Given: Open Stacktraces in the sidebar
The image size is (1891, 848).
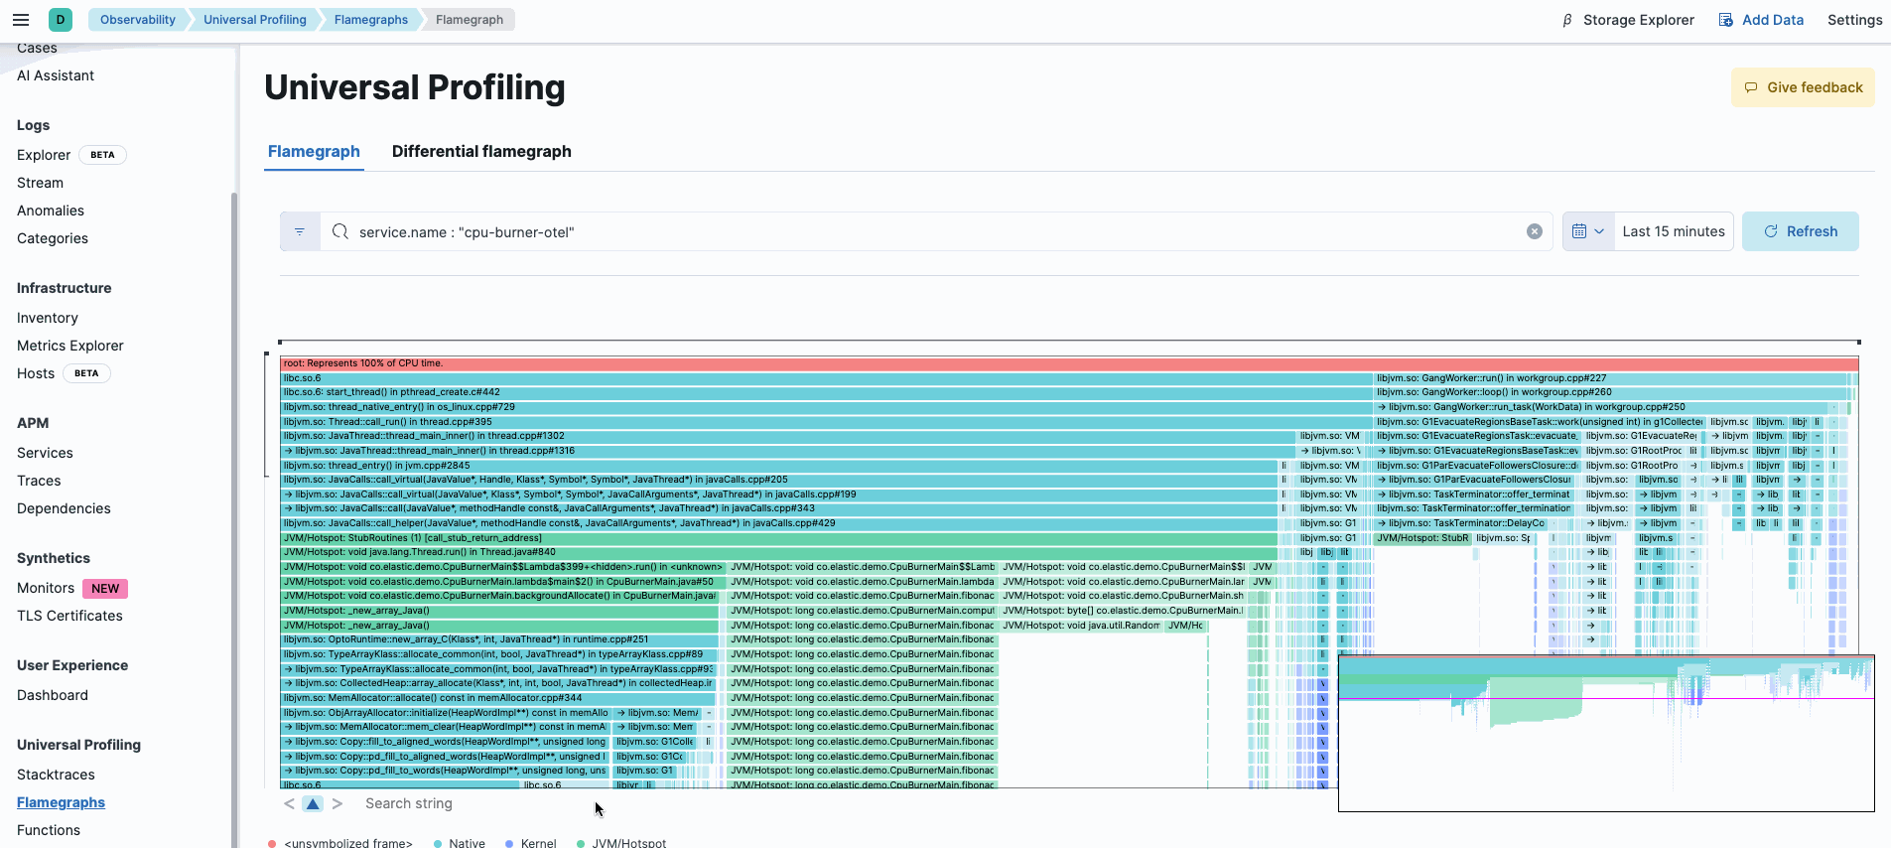Looking at the screenshot, I should 56,775.
